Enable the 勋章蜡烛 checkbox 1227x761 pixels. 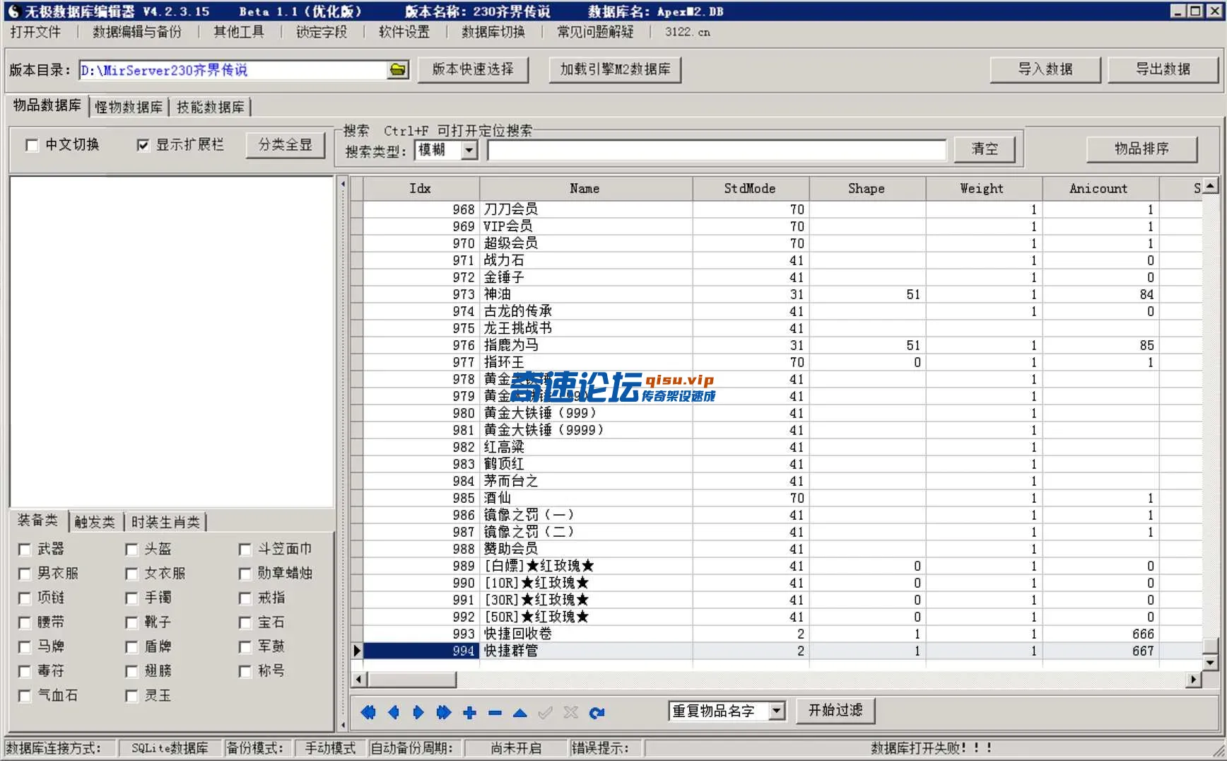point(245,574)
